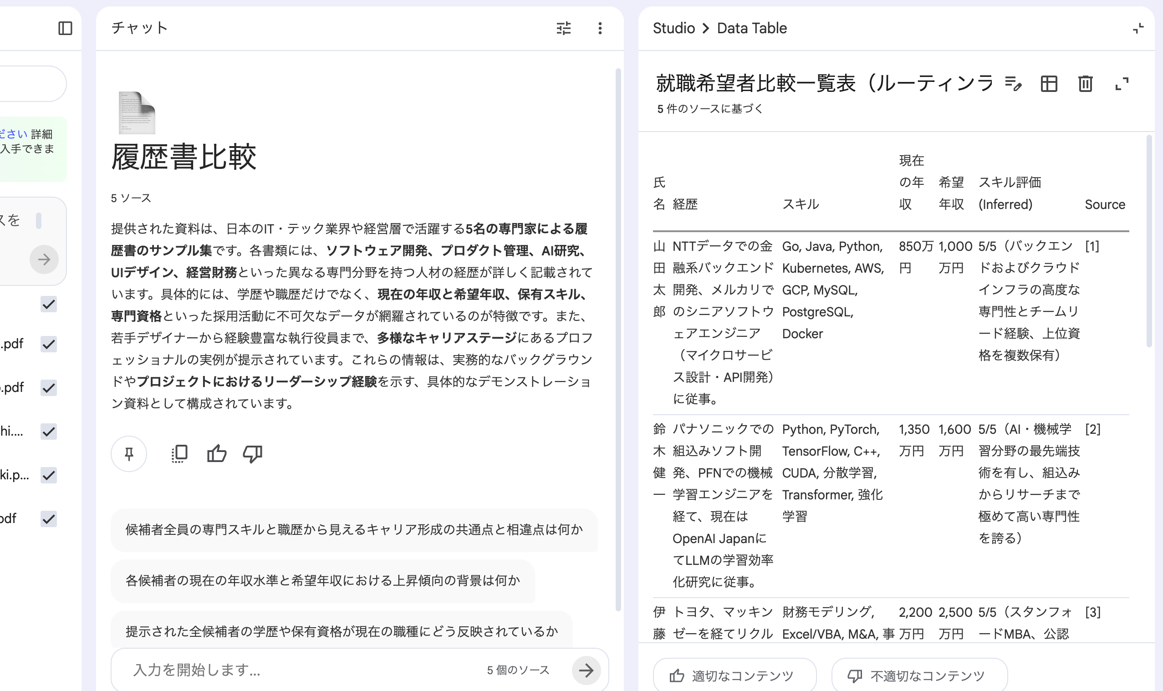Viewport: 1163px width, 691px height.
Task: Click 適切なコンテンツ feedback button
Action: pos(734,676)
